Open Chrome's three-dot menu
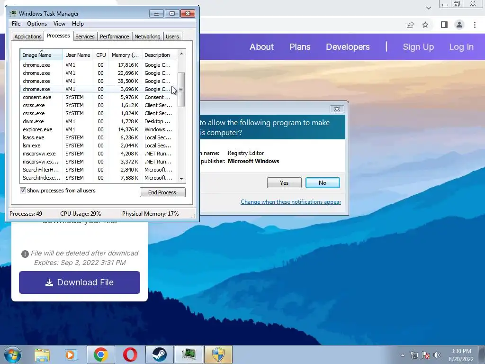This screenshot has width=485, height=364. [x=475, y=25]
